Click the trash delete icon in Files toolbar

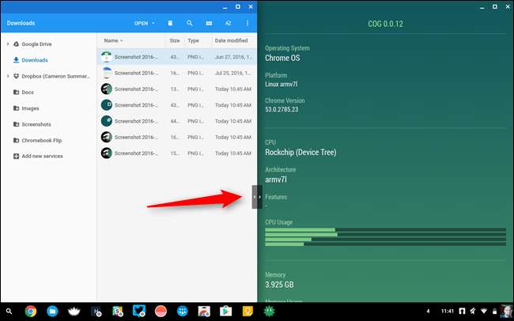pyautogui.click(x=170, y=23)
